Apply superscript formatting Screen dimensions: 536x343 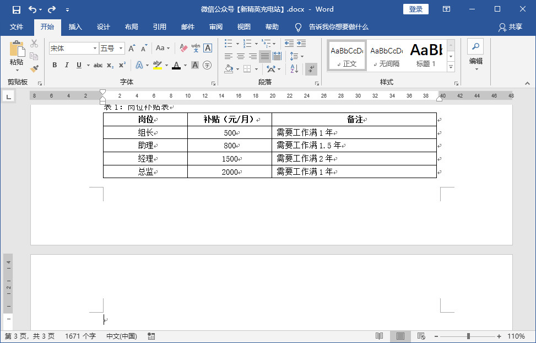(x=122, y=65)
